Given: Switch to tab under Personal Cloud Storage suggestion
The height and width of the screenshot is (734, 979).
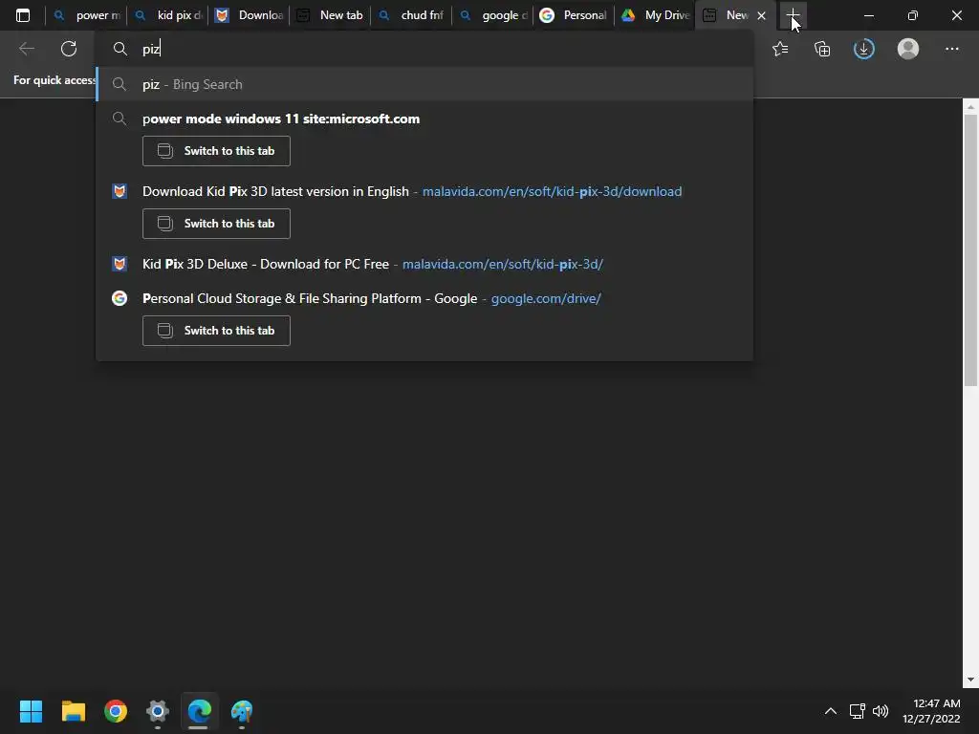Looking at the screenshot, I should (x=216, y=331).
